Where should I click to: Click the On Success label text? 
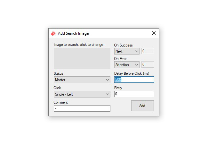point(124,45)
